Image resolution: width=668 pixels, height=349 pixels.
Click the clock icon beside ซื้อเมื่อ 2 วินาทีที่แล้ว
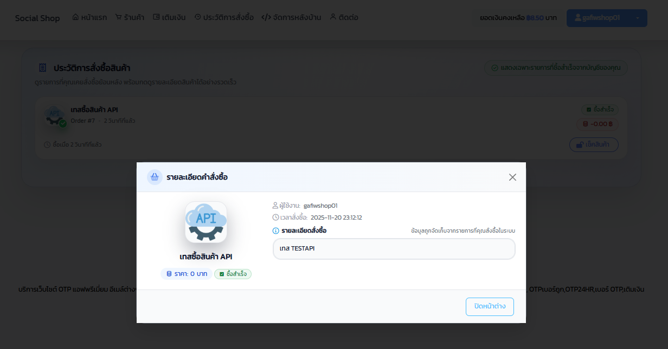click(47, 144)
